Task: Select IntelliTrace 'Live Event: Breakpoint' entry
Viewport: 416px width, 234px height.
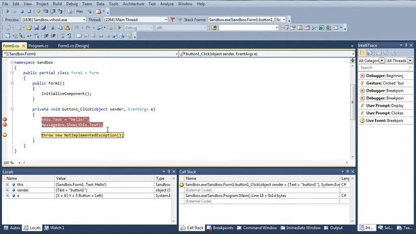Action: click(x=385, y=120)
